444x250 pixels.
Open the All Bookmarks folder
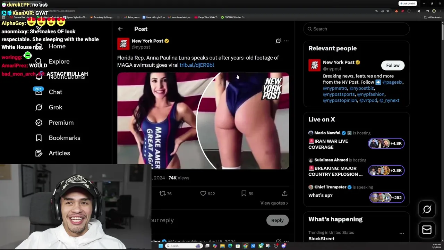pyautogui.click(x=433, y=17)
